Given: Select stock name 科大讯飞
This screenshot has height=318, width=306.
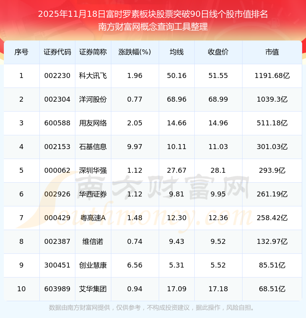Looking at the screenshot, I should (93, 76).
